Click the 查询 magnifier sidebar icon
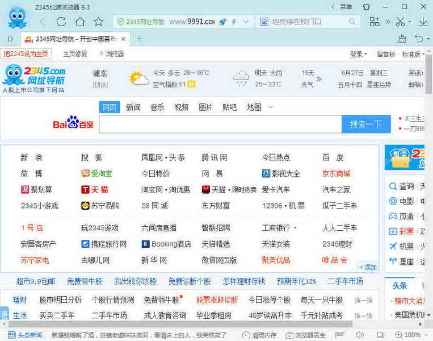The image size is (433, 341). tap(393, 186)
